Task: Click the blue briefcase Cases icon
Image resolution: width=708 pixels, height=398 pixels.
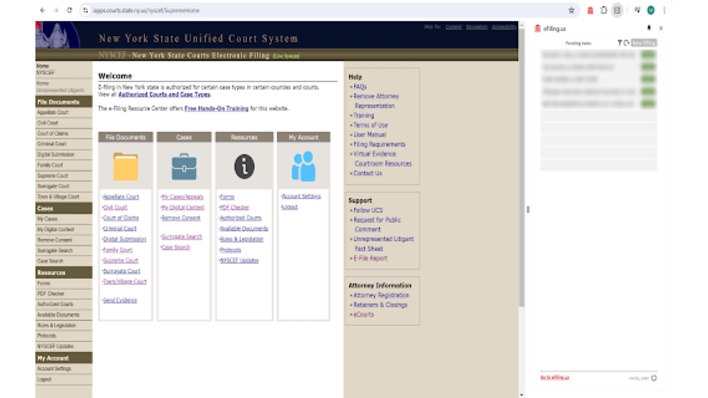Action: (x=184, y=167)
